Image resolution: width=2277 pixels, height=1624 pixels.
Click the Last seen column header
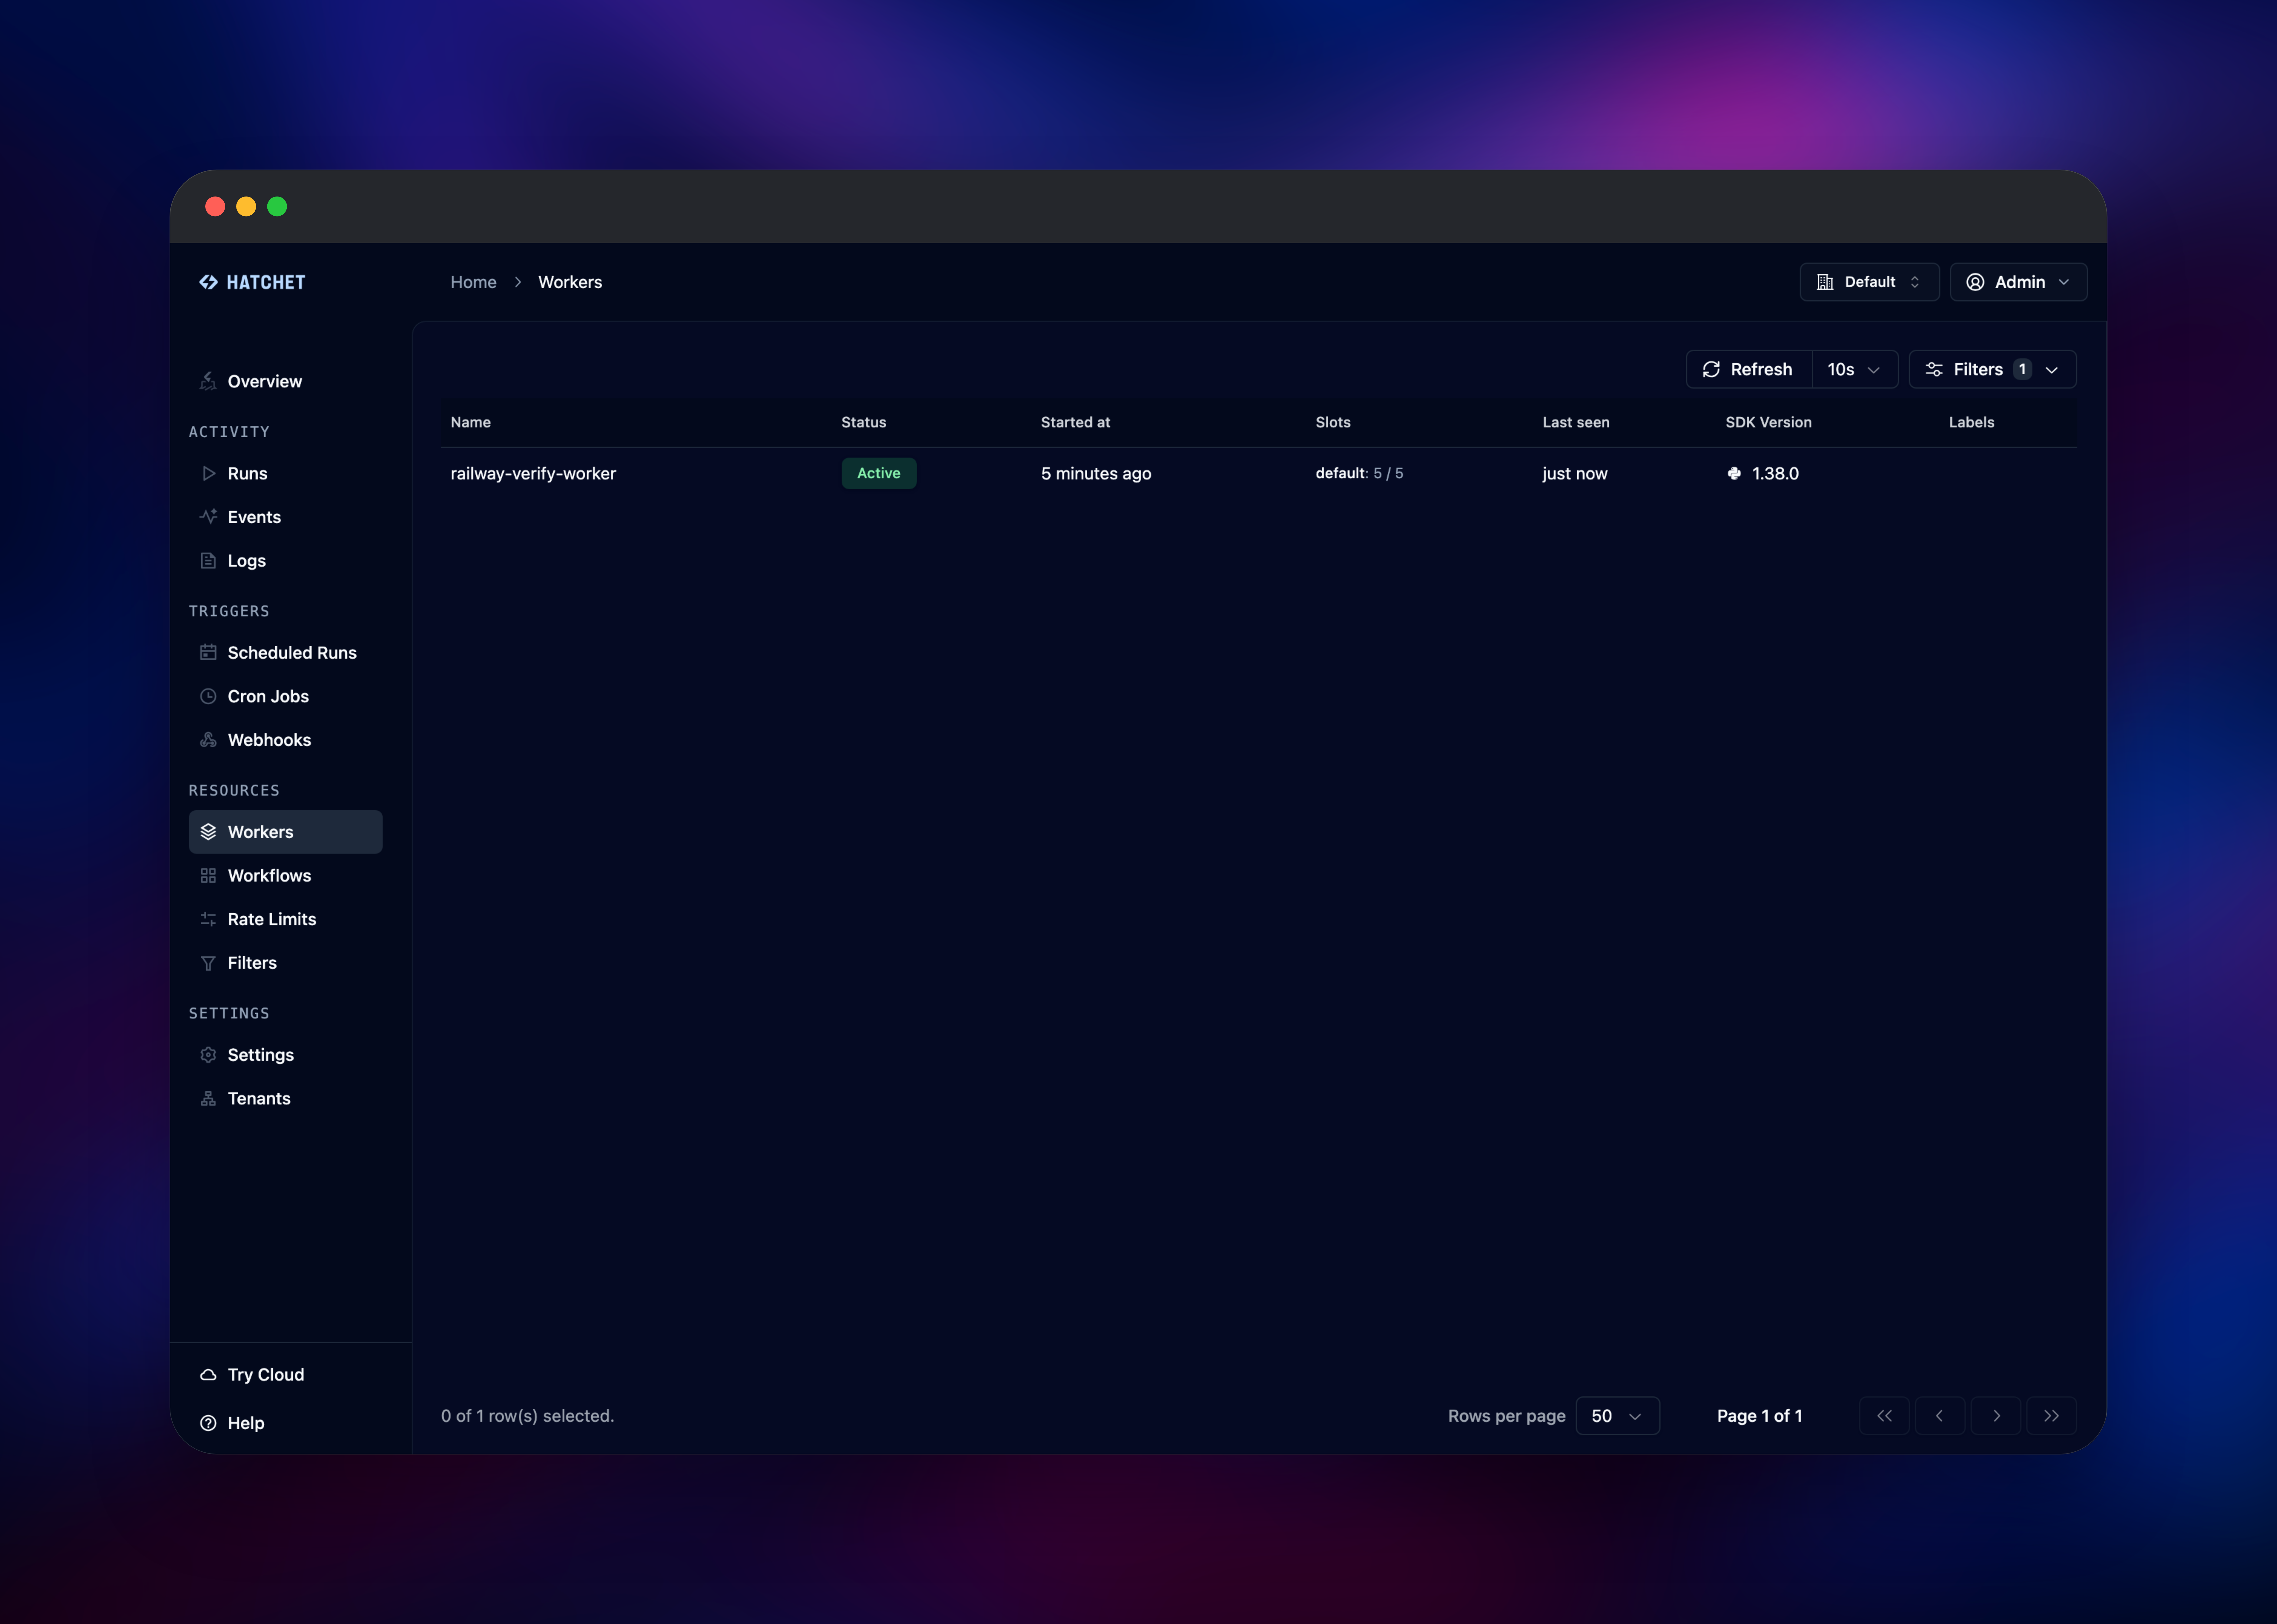coord(1576,423)
